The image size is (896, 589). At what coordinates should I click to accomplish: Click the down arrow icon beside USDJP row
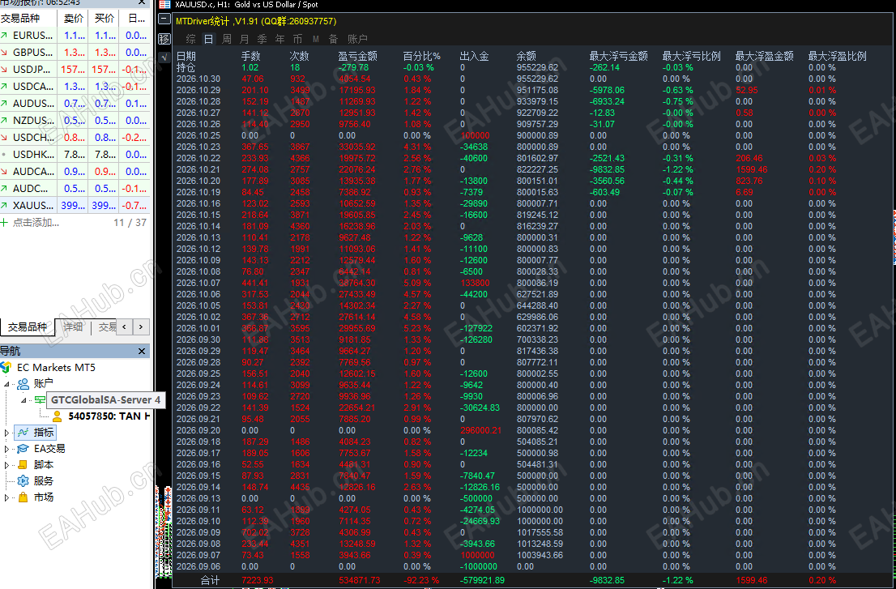(x=5, y=69)
